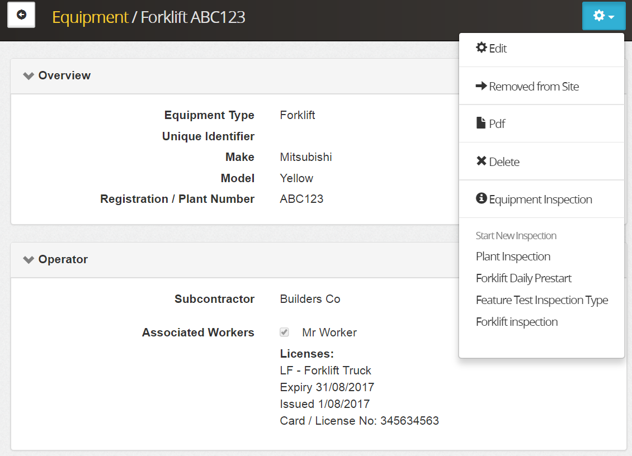632x456 pixels.
Task: Collapse the Operator section chevron
Action: point(29,260)
